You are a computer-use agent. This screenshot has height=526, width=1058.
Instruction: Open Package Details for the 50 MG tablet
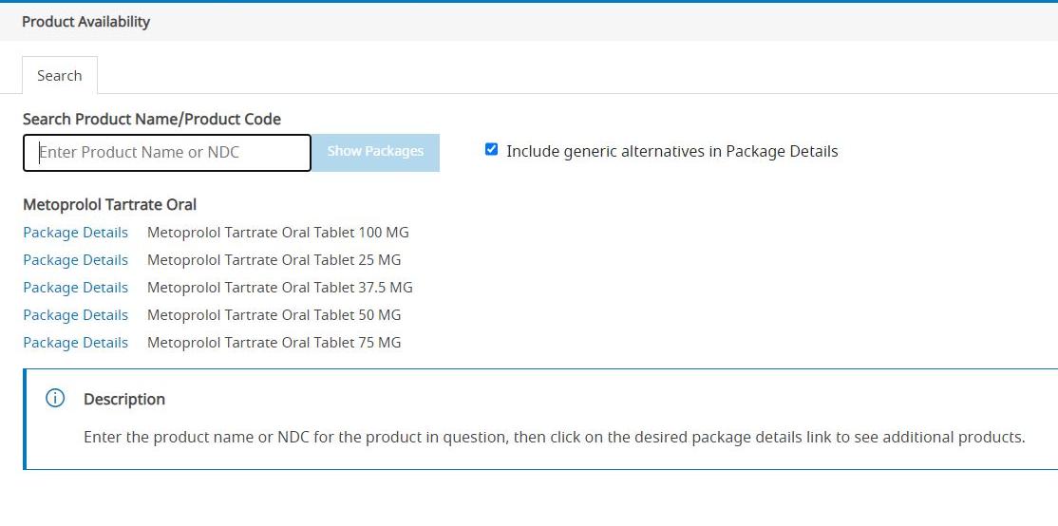[75, 315]
